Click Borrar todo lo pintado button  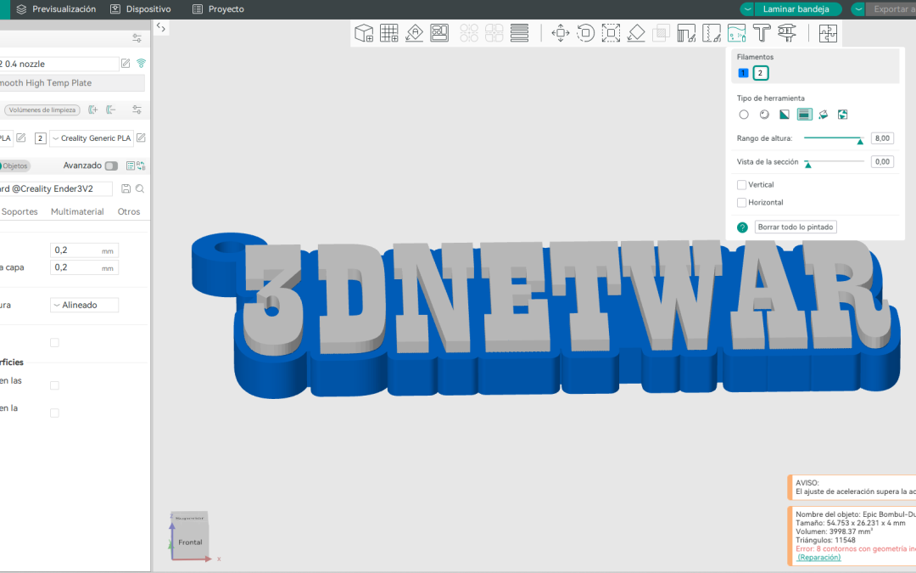795,227
